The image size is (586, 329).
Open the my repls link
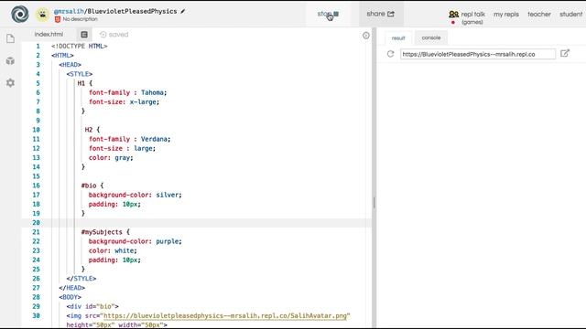[506, 15]
